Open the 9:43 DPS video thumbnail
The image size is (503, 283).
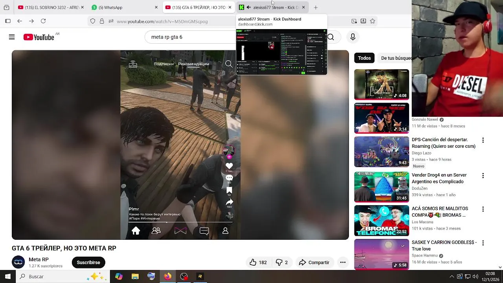[x=382, y=152]
